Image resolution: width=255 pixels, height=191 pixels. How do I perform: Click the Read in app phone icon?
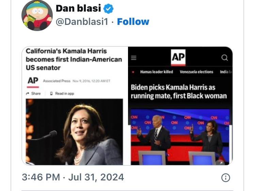tap(51, 93)
